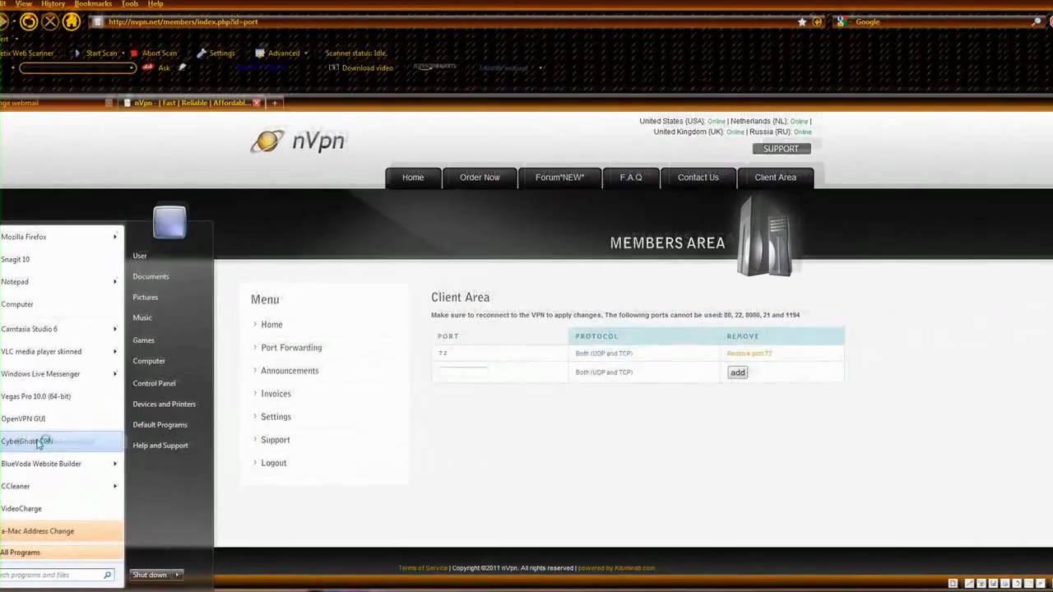The height and width of the screenshot is (592, 1053).
Task: Open Documents from Start menu
Action: click(151, 277)
